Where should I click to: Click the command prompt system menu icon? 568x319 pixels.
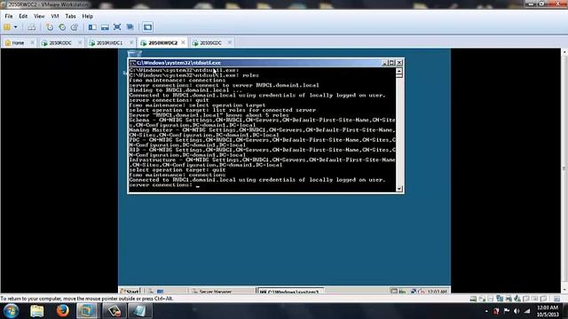click(132, 63)
